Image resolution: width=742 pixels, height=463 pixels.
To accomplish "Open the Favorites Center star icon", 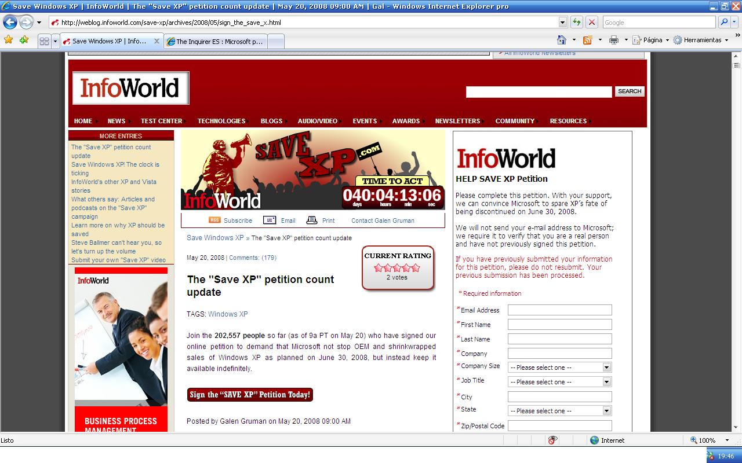I will point(9,40).
